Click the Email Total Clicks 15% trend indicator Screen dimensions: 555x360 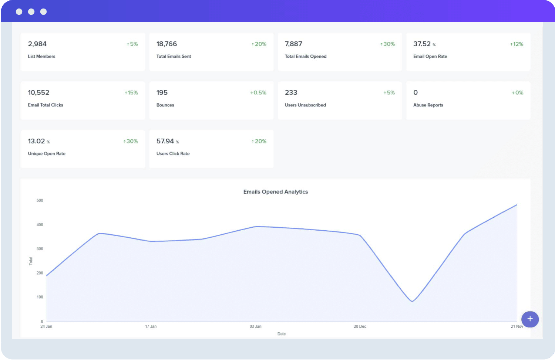[131, 93]
